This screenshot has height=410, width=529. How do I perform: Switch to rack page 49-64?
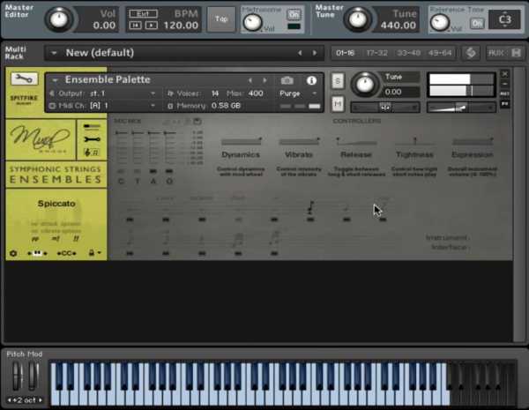pyautogui.click(x=440, y=53)
